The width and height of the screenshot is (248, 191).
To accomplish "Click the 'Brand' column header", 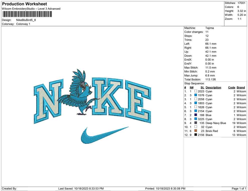I will point(241,87).
